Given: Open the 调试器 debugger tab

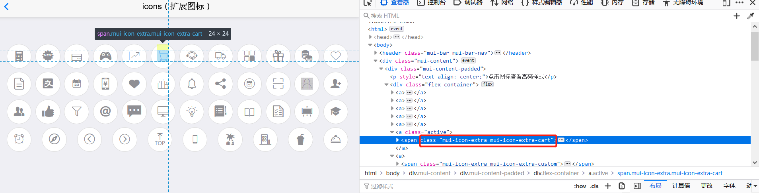Looking at the screenshot, I should point(468,2).
